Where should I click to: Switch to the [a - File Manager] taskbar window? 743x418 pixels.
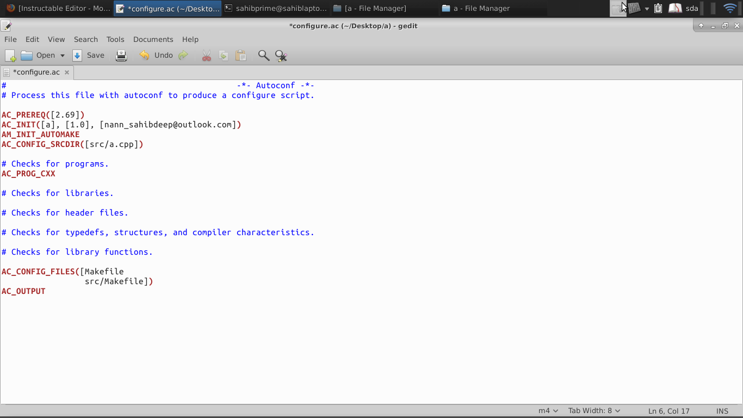point(384,8)
